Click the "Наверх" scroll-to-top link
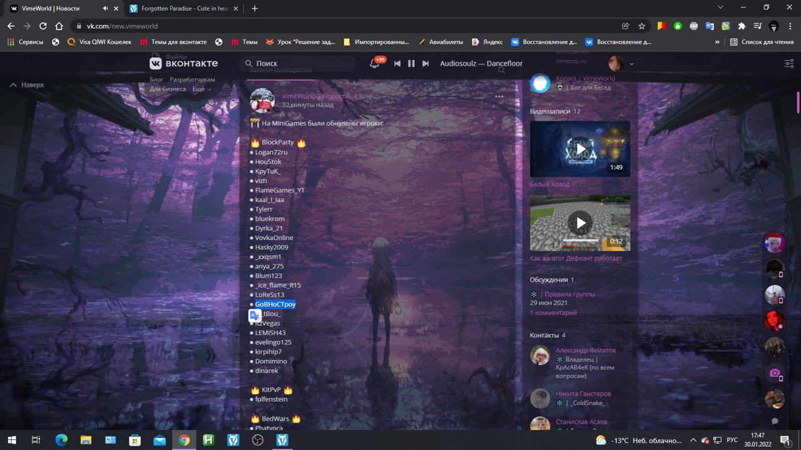 (x=28, y=84)
